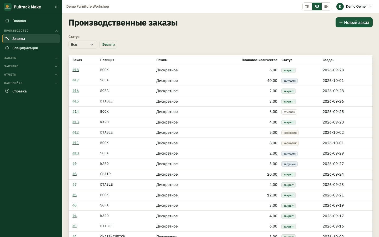Open Спецификации in the sidebar
The image size is (379, 237).
point(31,48)
